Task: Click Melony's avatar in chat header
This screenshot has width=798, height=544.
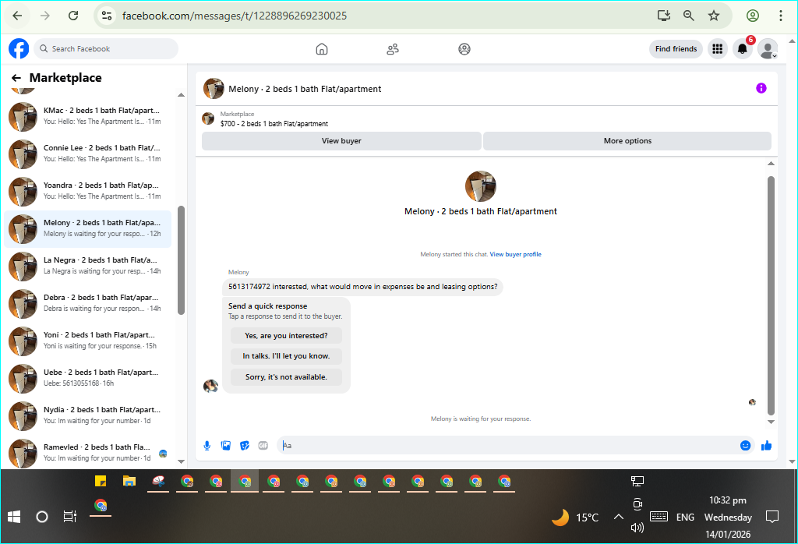Action: tap(214, 89)
